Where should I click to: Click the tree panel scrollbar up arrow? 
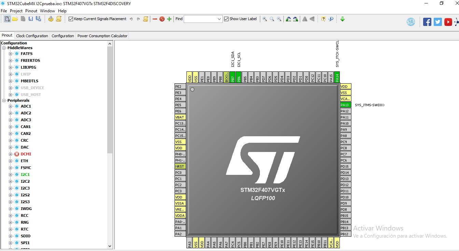tap(110, 43)
